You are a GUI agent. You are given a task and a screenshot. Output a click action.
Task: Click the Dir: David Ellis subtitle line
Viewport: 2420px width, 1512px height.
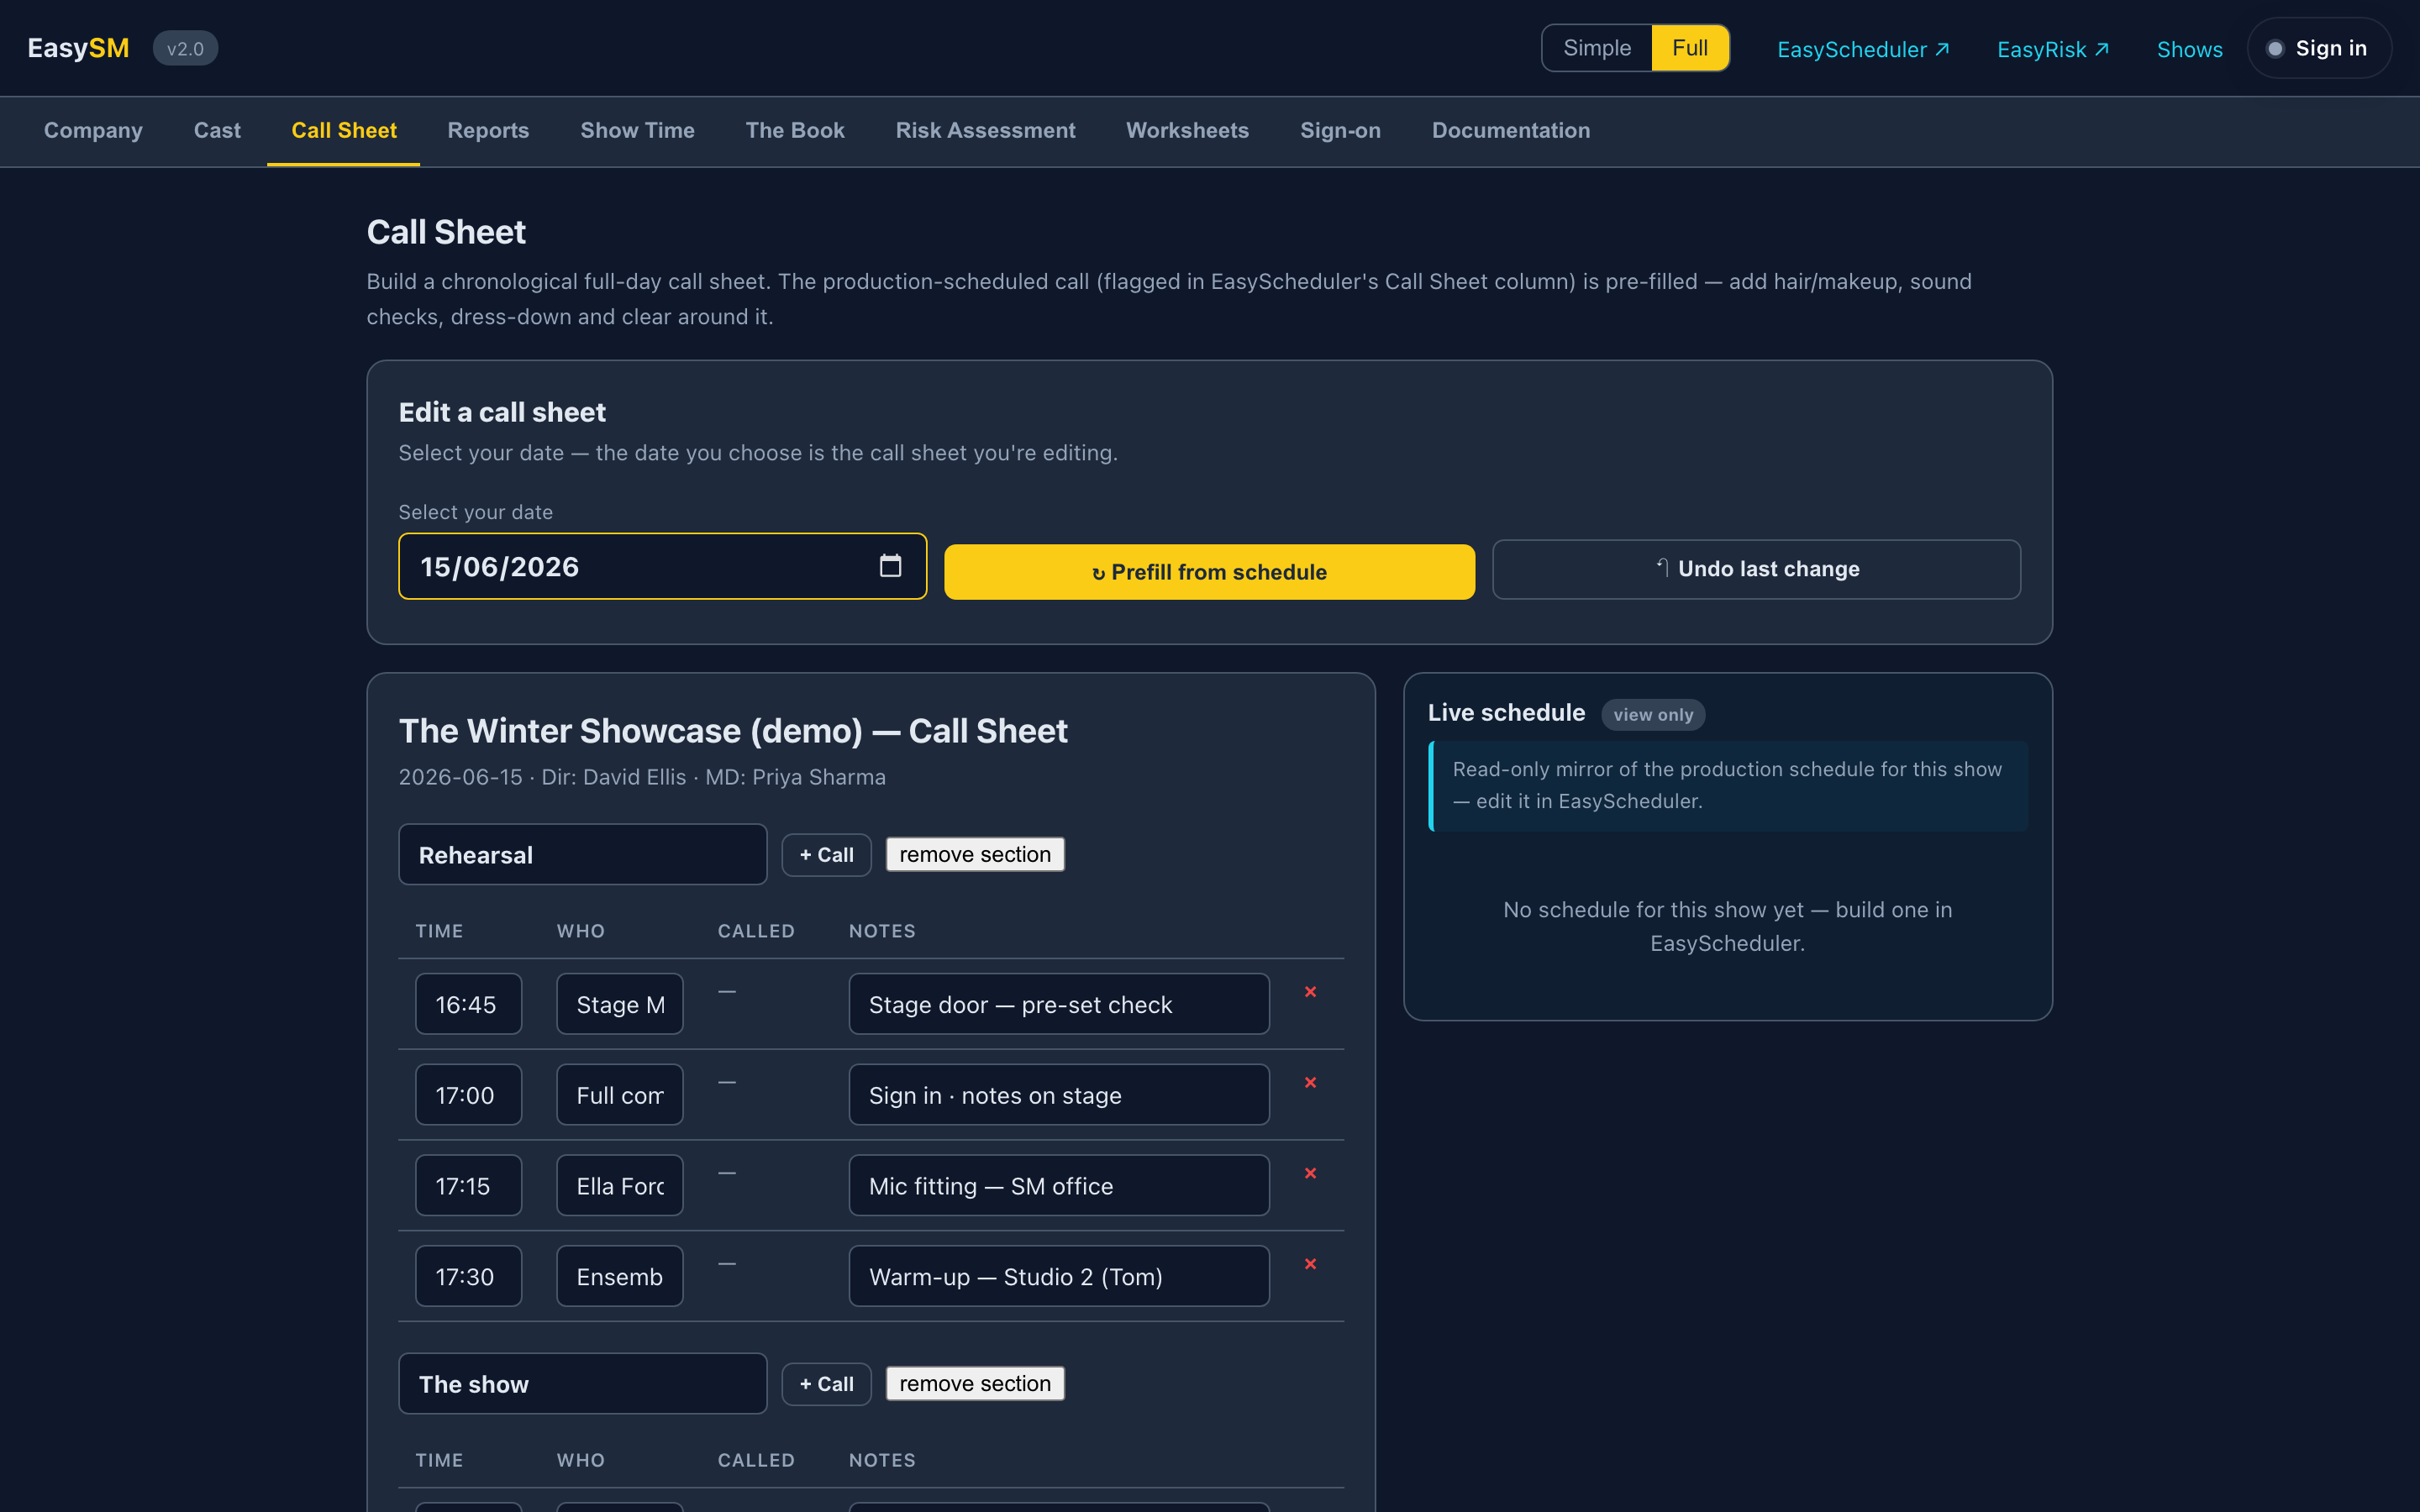642,777
